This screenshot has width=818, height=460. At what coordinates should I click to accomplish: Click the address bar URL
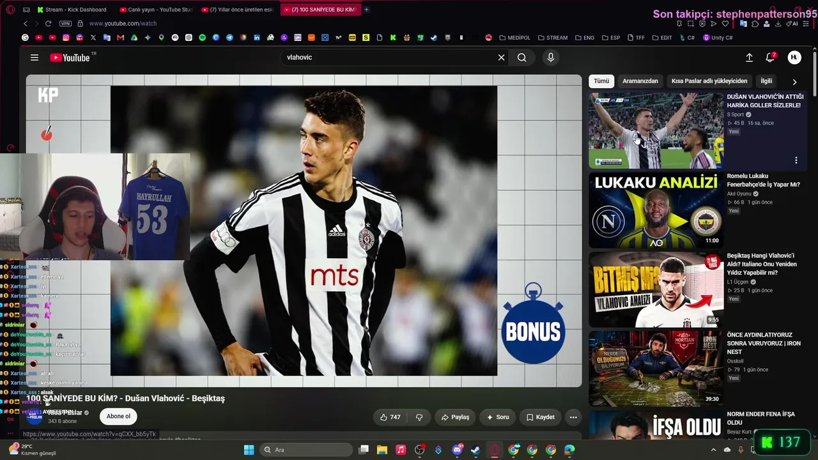(123, 24)
